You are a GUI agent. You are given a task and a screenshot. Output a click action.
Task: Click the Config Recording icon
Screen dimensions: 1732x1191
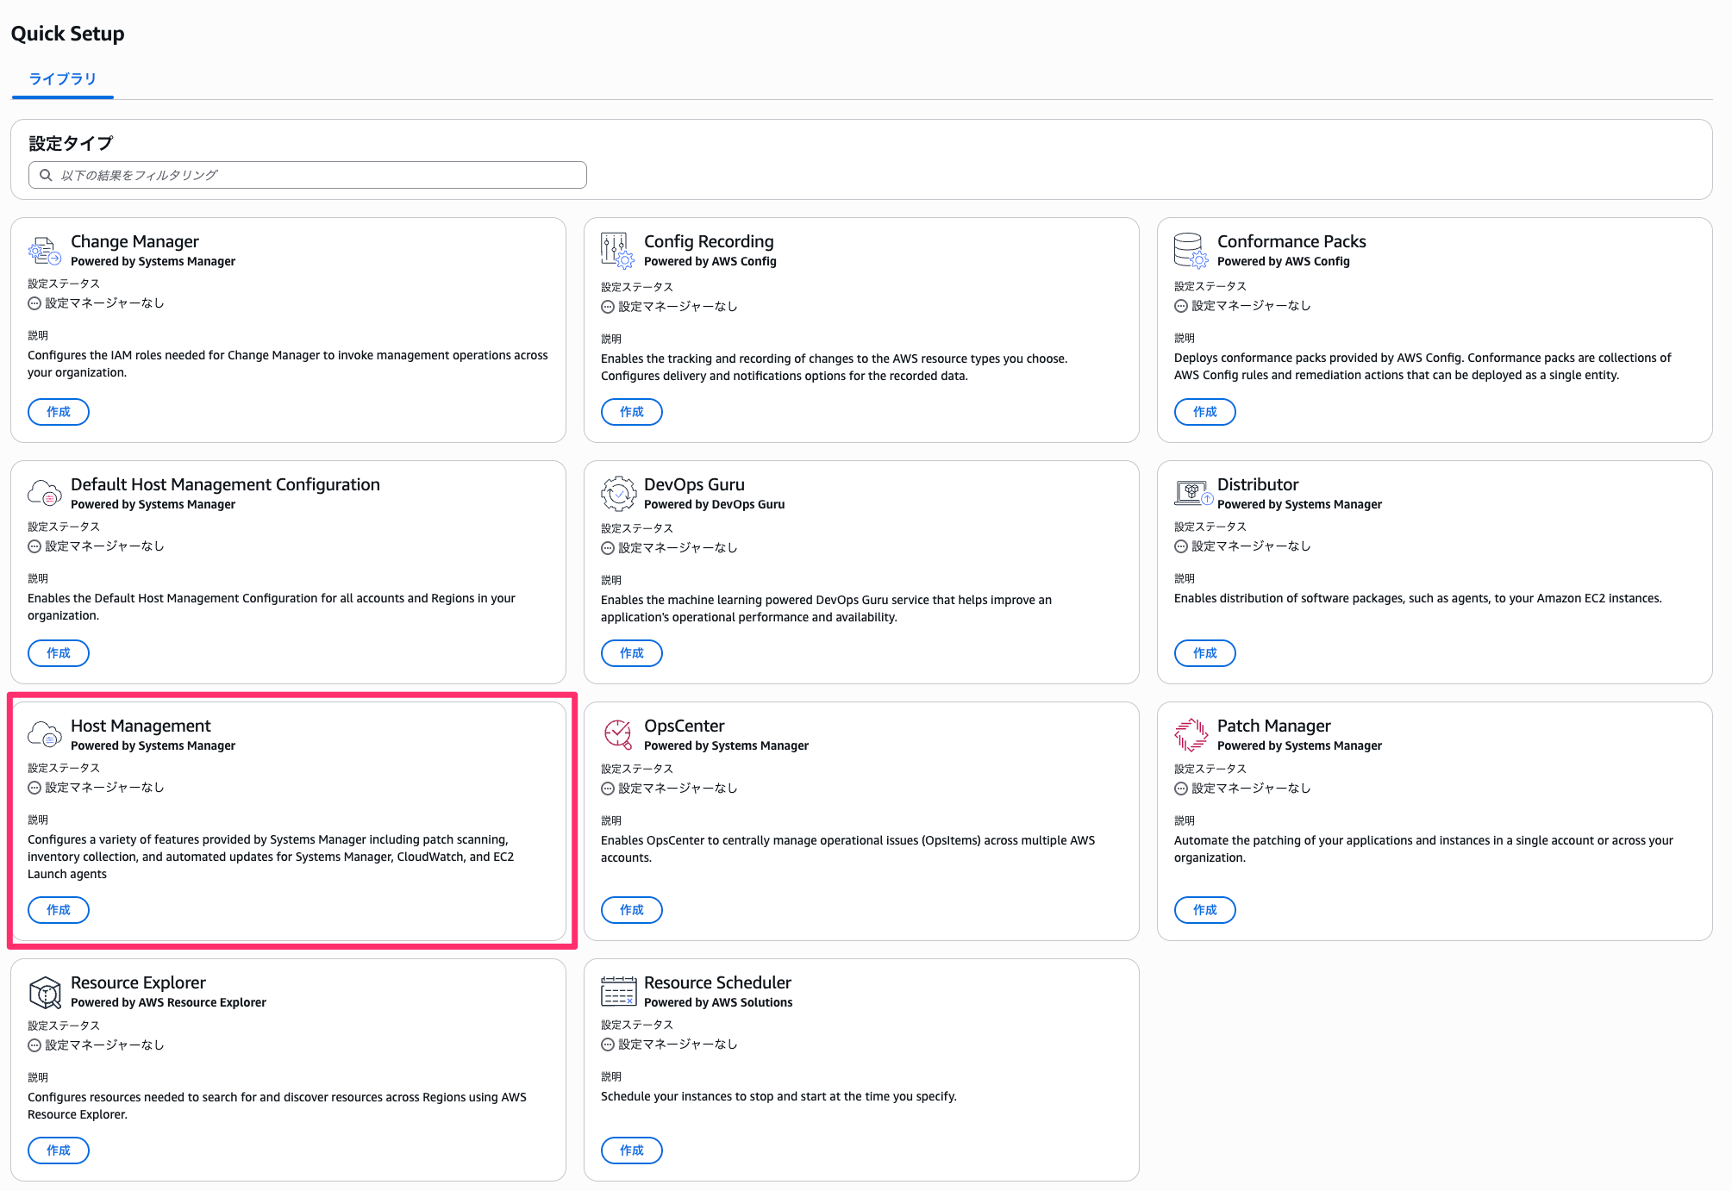[617, 251]
